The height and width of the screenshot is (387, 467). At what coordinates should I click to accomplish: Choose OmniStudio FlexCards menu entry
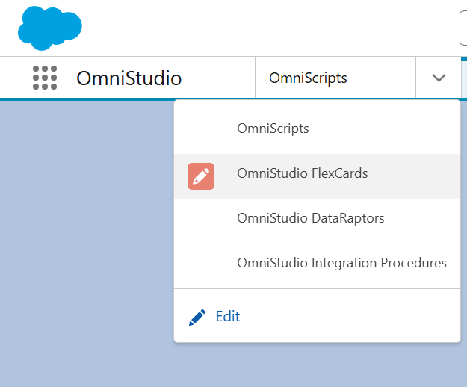(x=302, y=174)
